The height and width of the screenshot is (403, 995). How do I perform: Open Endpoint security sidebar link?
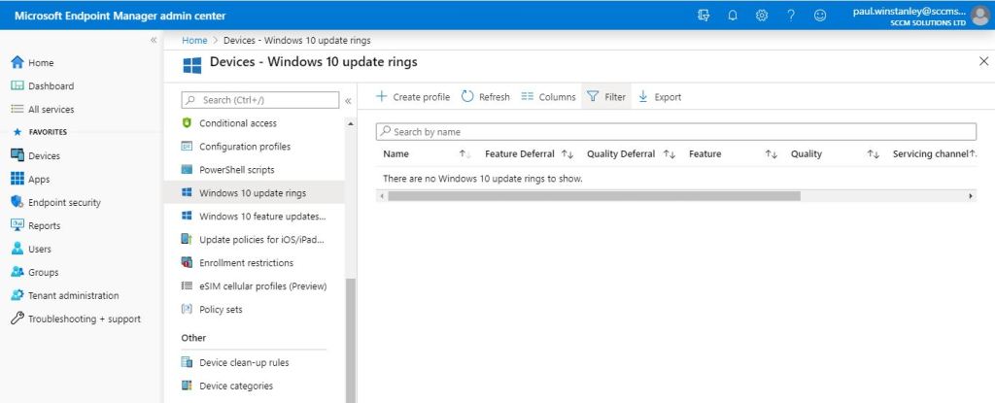(x=64, y=202)
